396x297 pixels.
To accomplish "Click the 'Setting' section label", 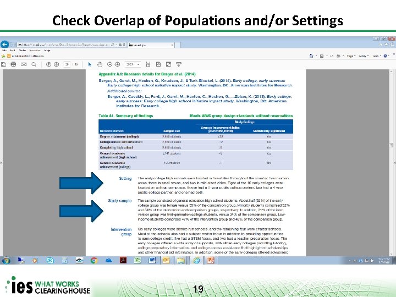I will click(x=125, y=179).
